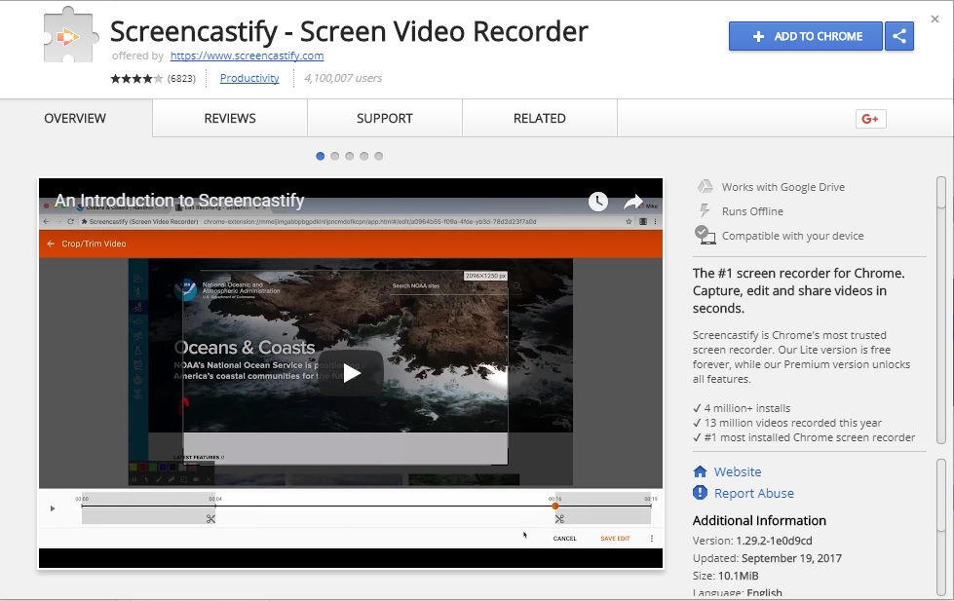This screenshot has height=601, width=954.
Task: Select the fourth carousel dot
Action: [x=363, y=156]
